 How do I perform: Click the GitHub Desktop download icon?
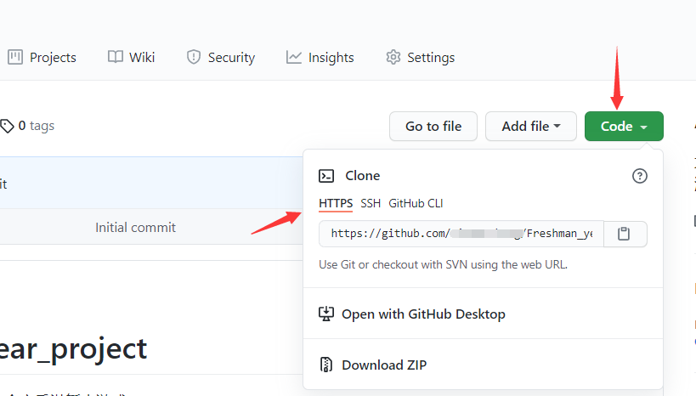pos(326,314)
